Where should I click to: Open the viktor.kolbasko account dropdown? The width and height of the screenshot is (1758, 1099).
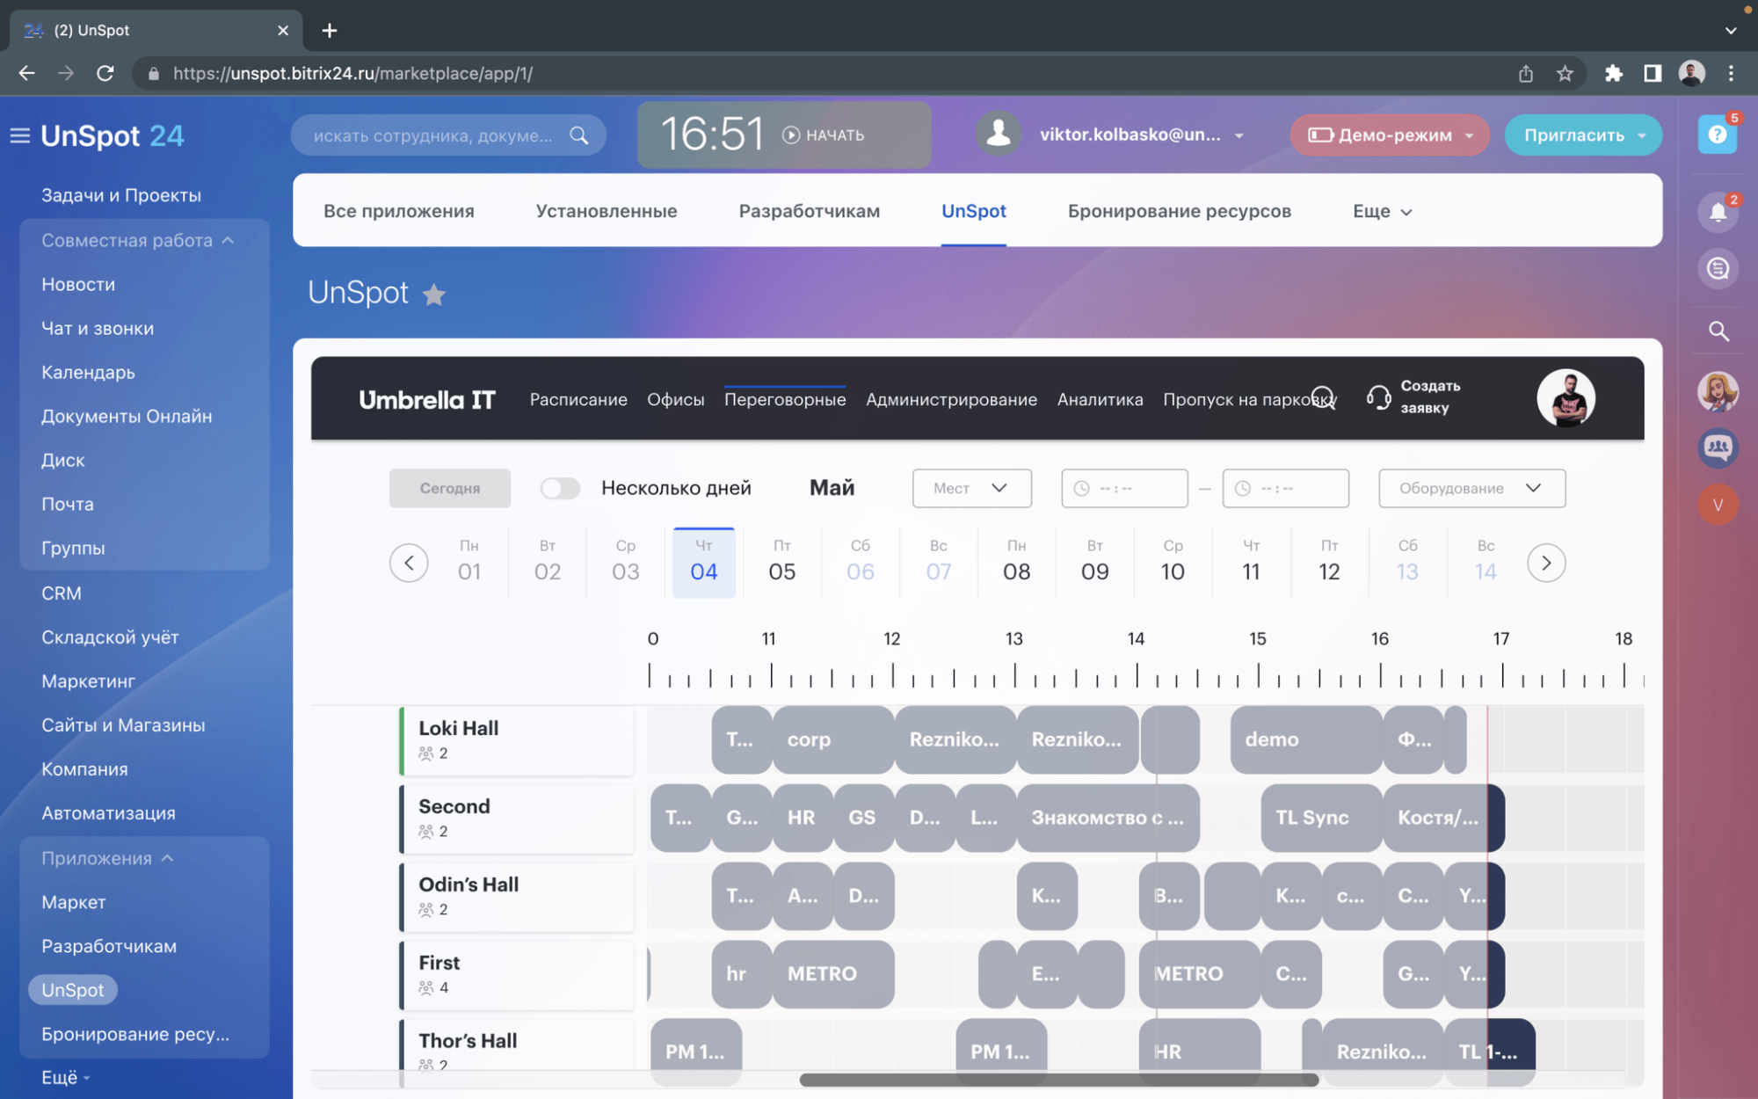point(1239,136)
